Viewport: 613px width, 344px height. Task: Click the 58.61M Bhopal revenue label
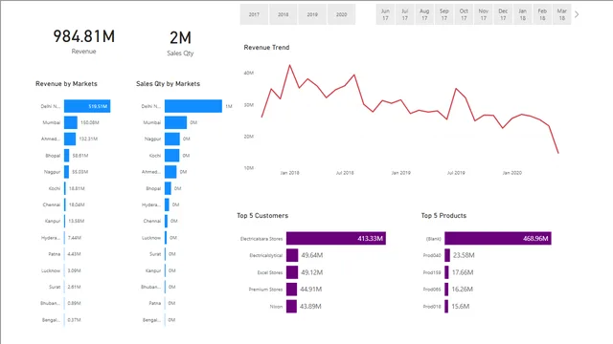(80, 155)
